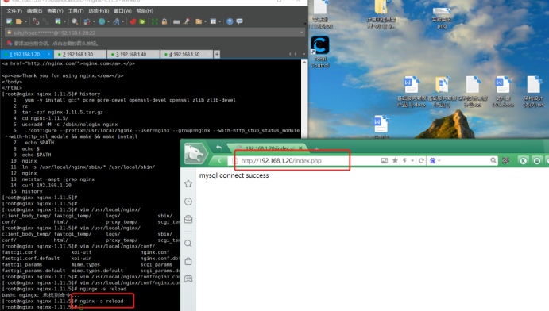The height and width of the screenshot is (311, 549).
Task: Click the Baidu paw search engine icon
Action: tap(433, 161)
